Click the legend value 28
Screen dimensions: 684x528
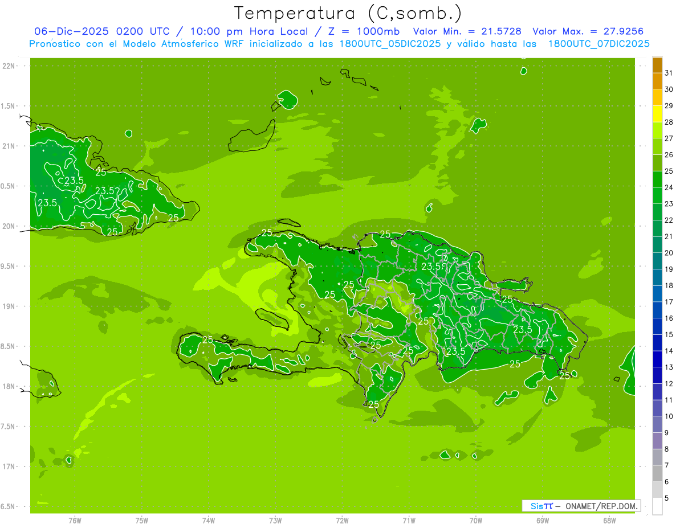click(x=669, y=122)
